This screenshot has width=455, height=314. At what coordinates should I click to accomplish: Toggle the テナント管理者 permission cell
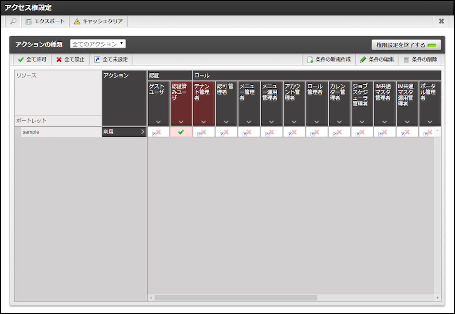click(x=204, y=132)
